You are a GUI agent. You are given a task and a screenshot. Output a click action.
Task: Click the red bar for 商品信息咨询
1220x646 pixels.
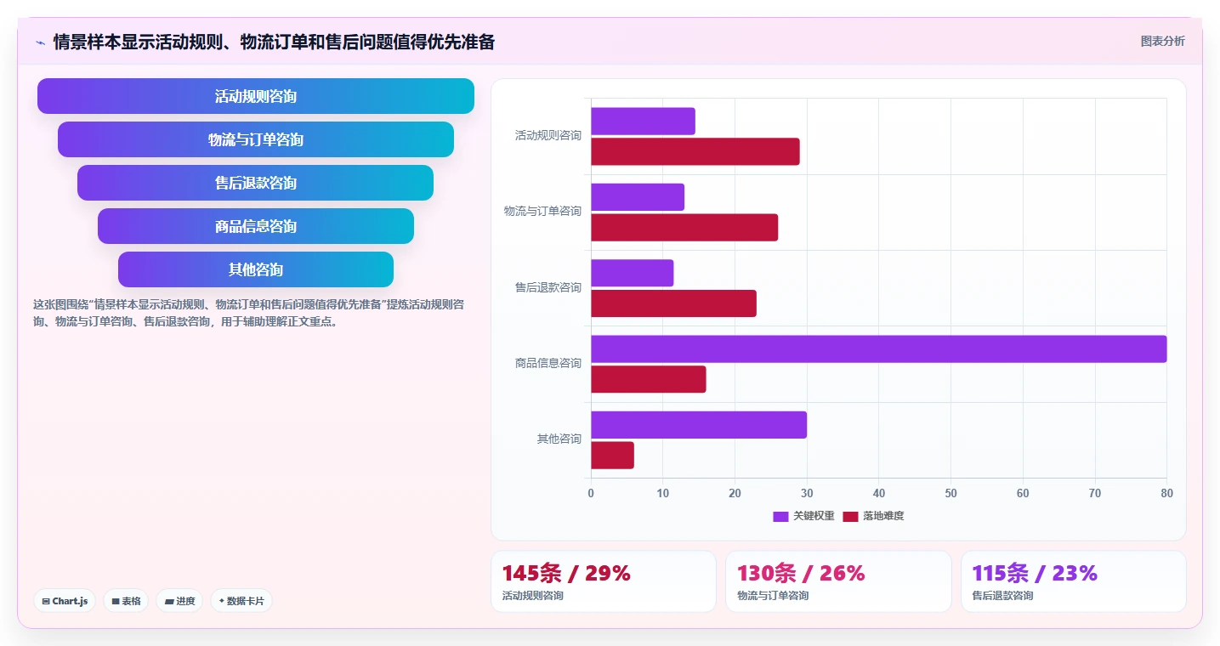click(649, 379)
